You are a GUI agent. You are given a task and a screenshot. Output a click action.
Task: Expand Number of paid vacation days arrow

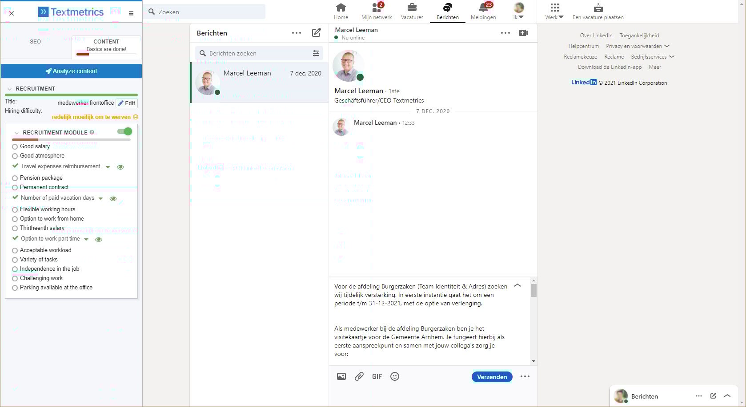click(x=100, y=199)
